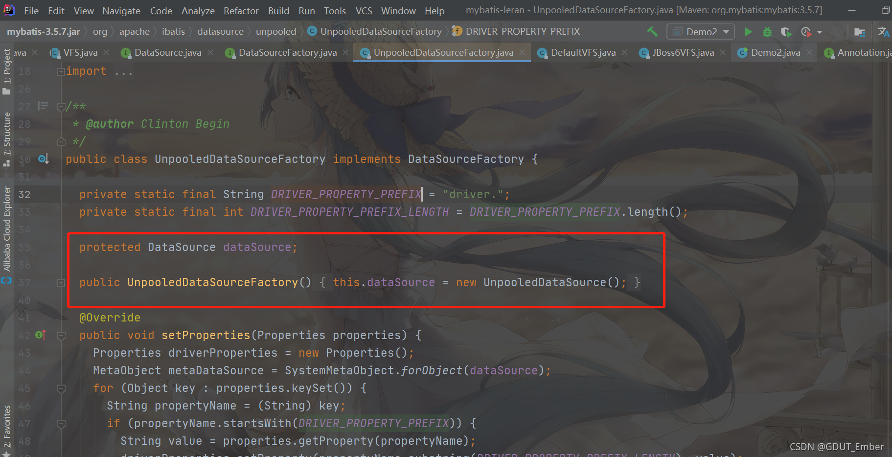This screenshot has width=892, height=457.
Task: Click the implementations gutter icon at line 30
Action: tap(43, 159)
